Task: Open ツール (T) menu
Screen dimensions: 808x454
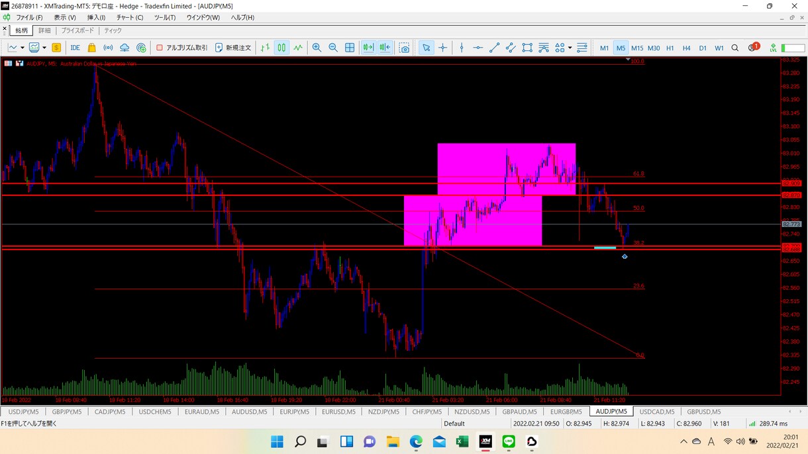Action: click(x=165, y=17)
